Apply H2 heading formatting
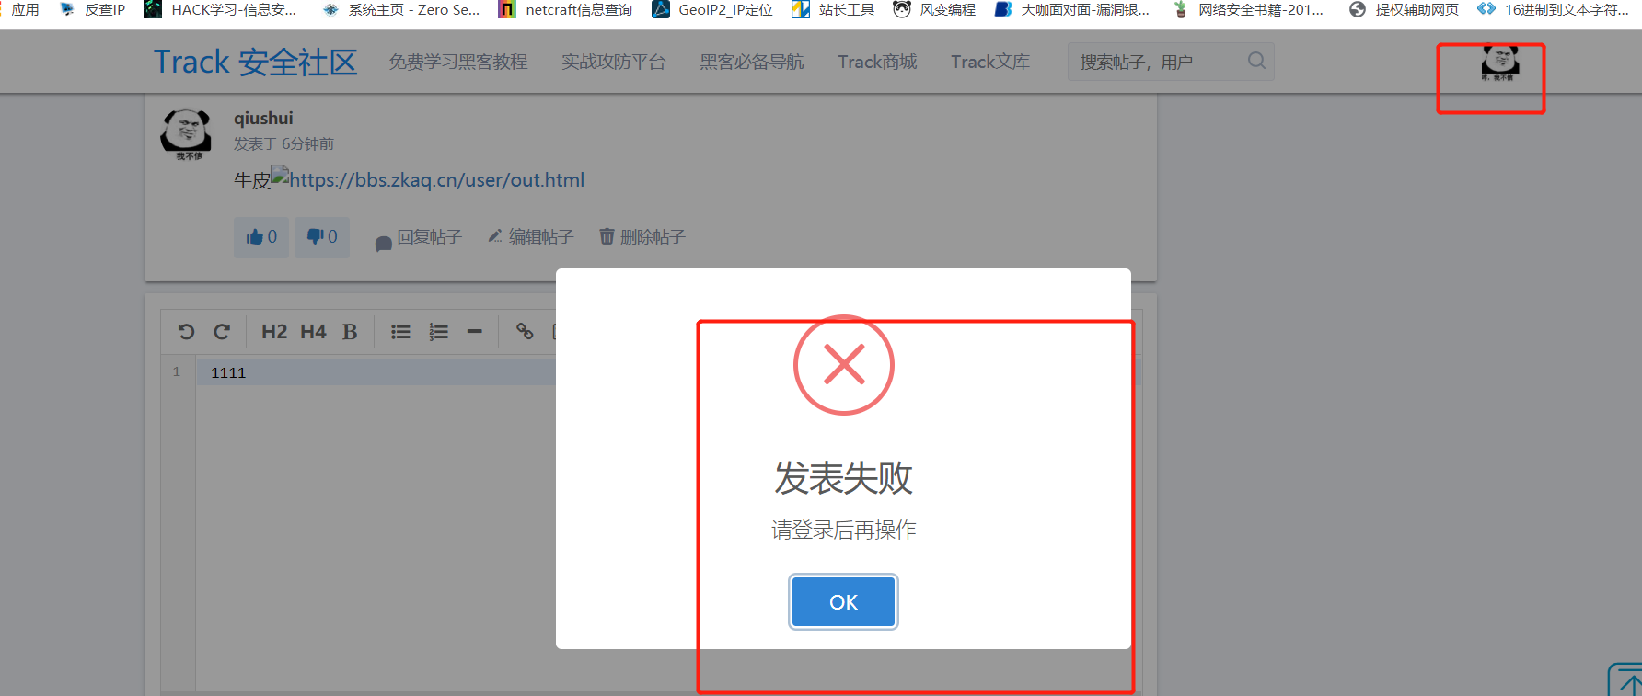 pyautogui.click(x=274, y=332)
